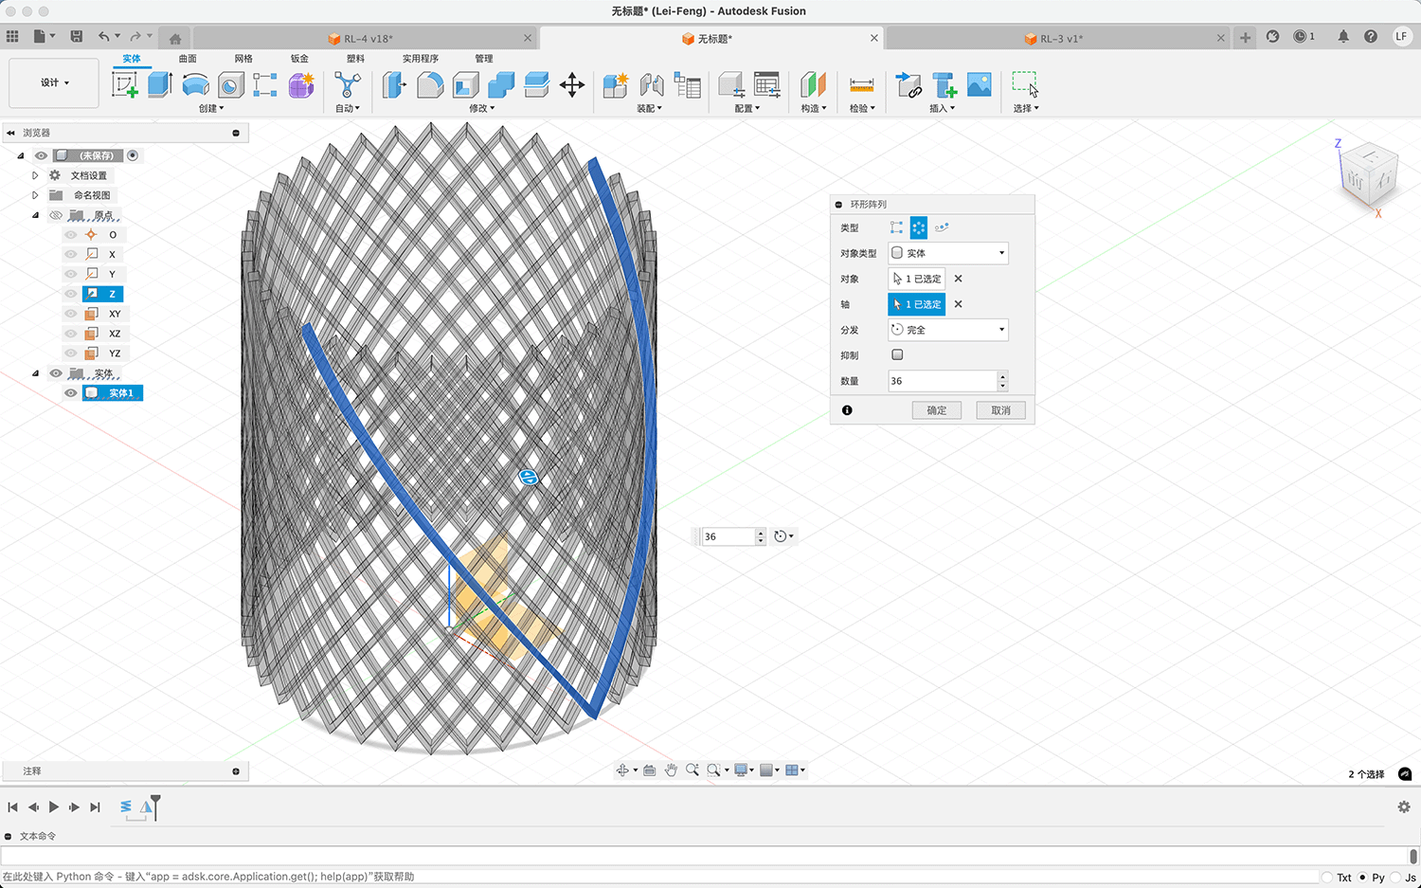1421x888 pixels.
Task: Open the 设计 workspace dropdown
Action: click(54, 82)
